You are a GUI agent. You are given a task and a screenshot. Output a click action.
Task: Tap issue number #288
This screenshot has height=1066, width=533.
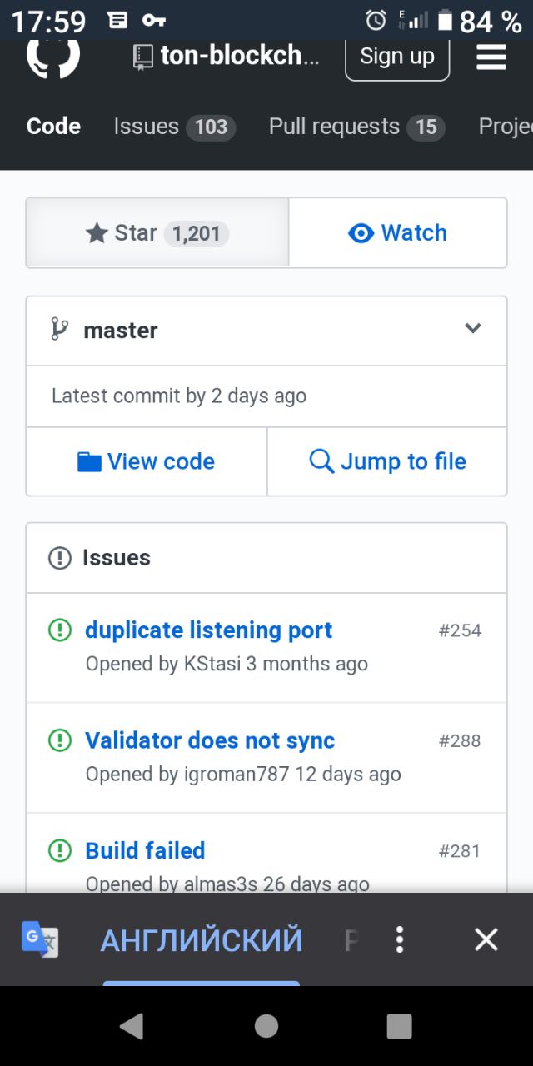[x=460, y=740]
